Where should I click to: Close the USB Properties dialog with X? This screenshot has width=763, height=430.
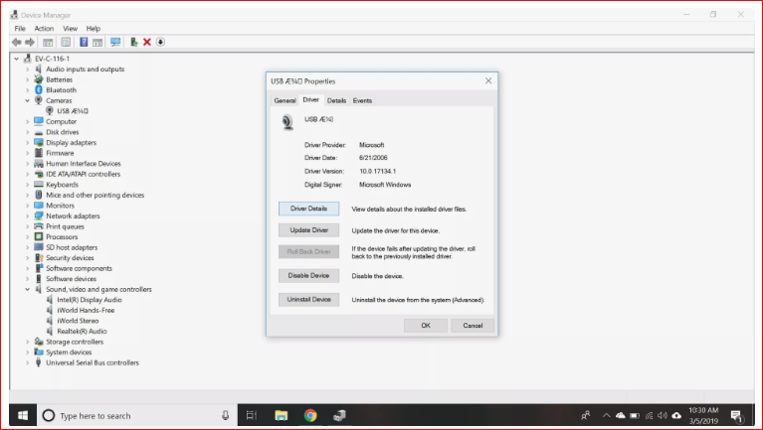coord(488,81)
